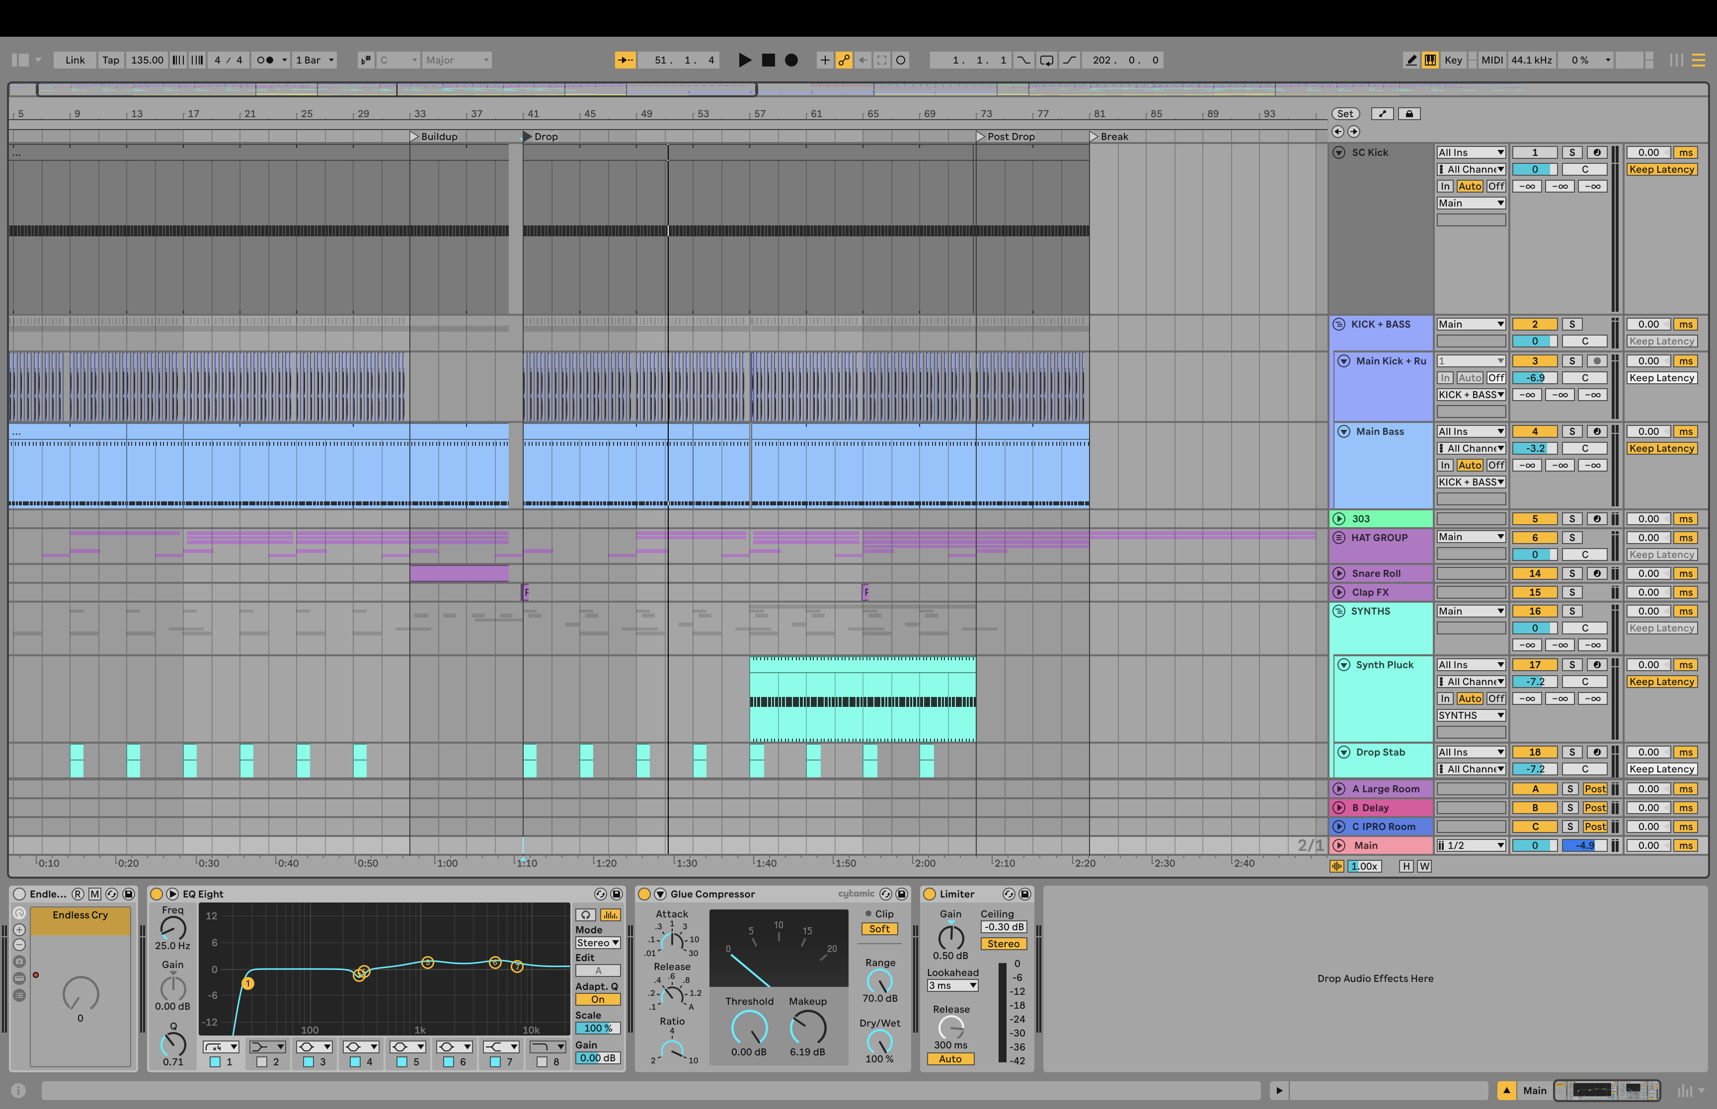Enable Arrangement Record button
1717x1109 pixels.
(x=791, y=61)
